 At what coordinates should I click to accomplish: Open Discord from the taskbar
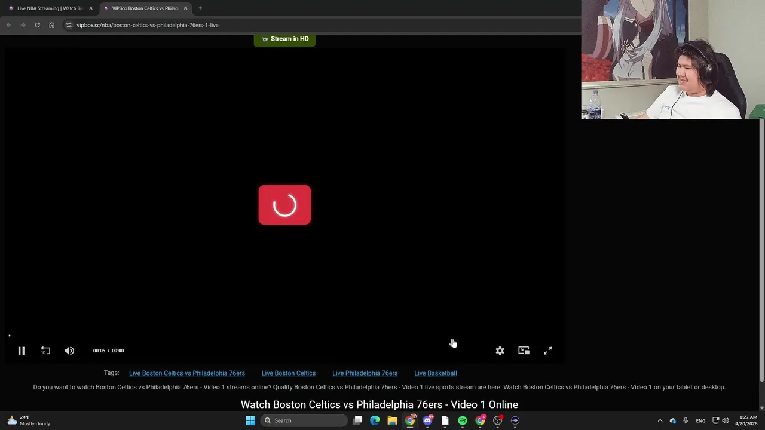(427, 420)
